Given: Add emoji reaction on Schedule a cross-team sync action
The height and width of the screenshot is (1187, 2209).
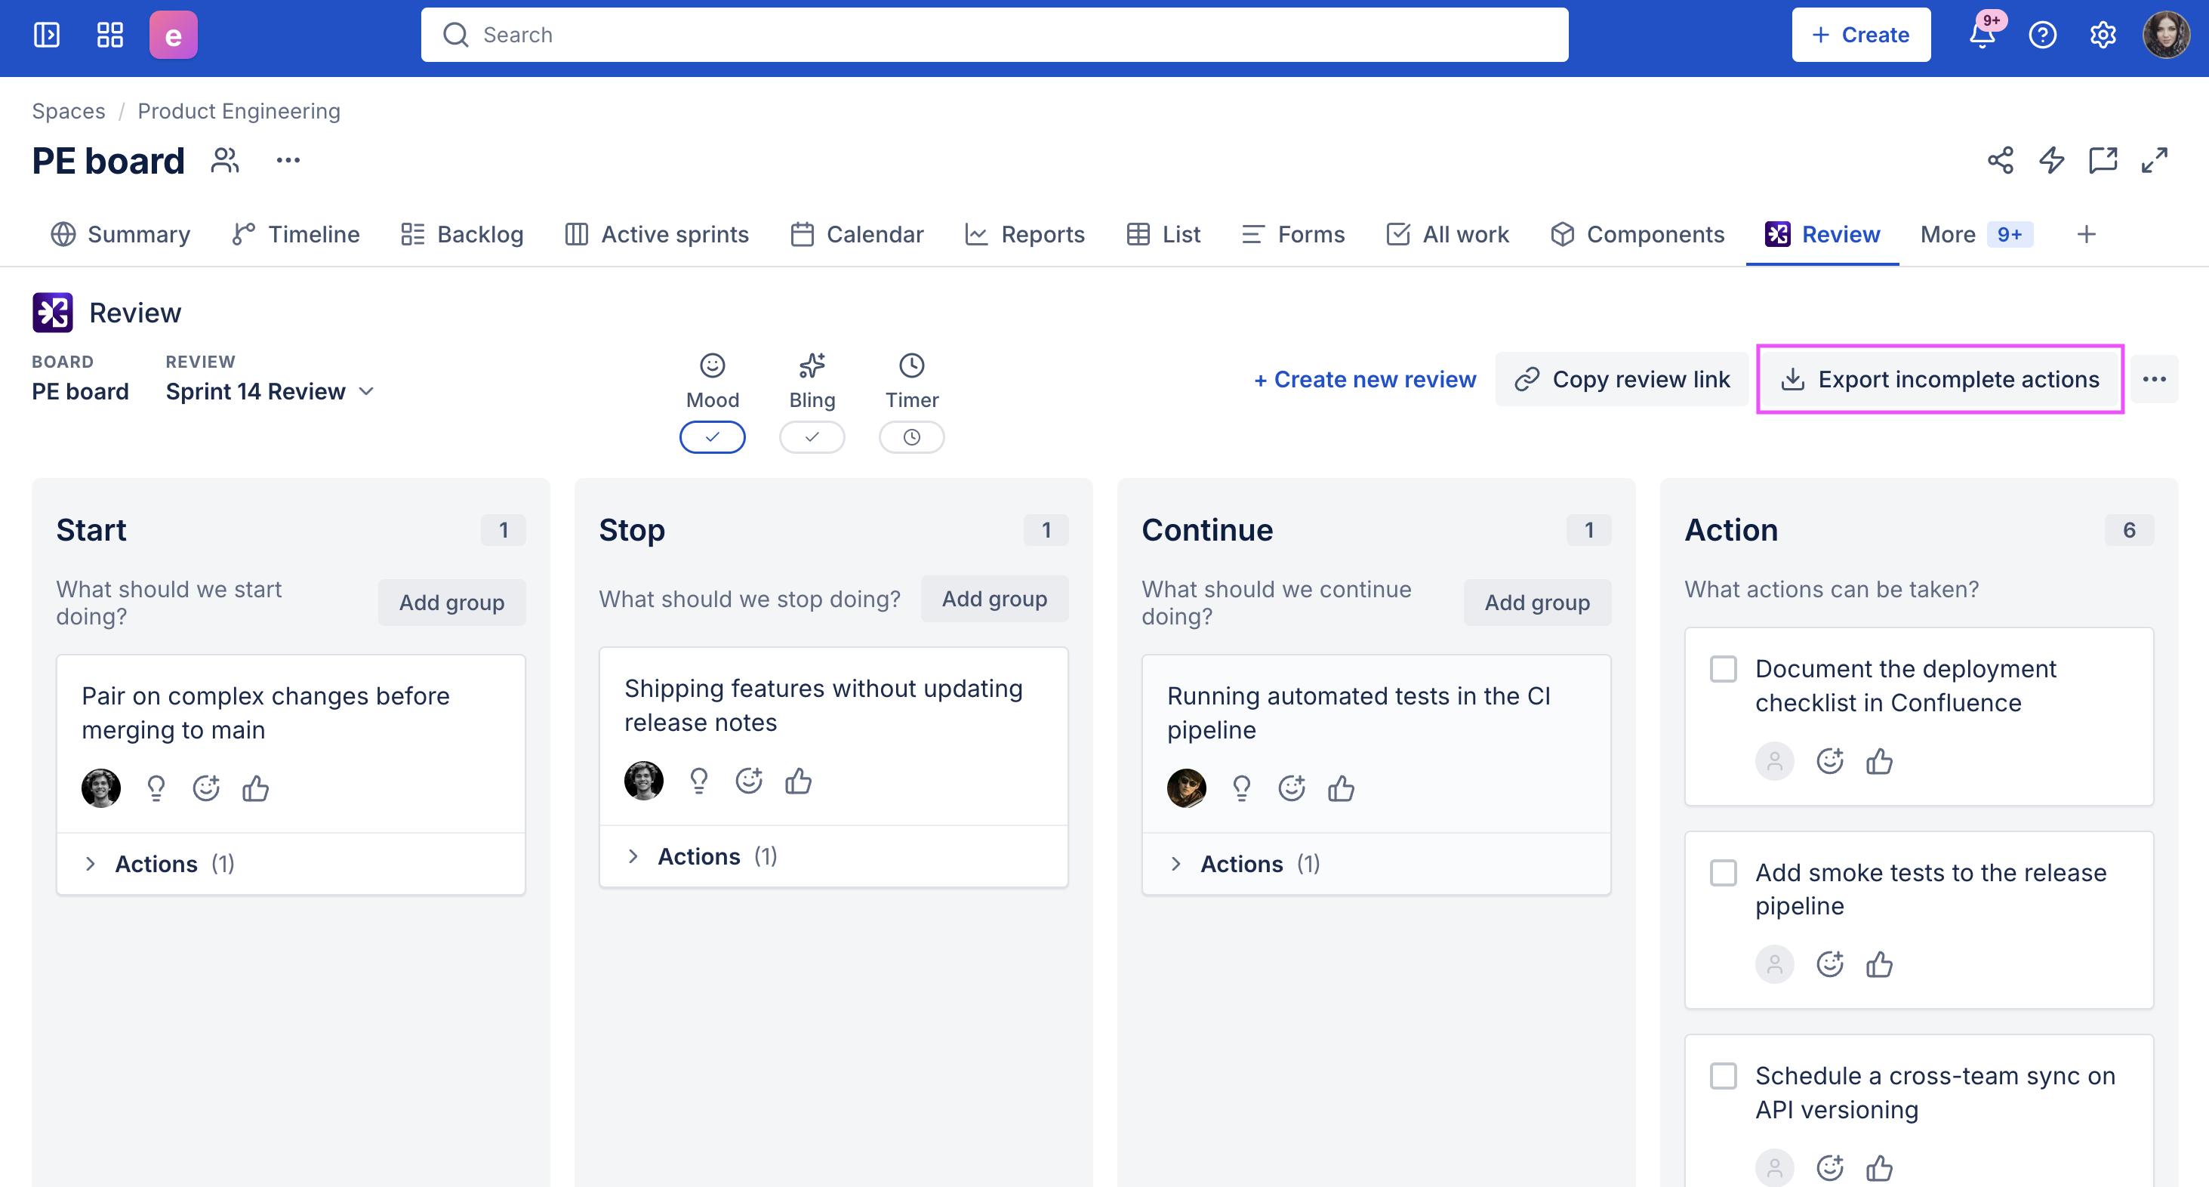Looking at the screenshot, I should pos(1829,1167).
